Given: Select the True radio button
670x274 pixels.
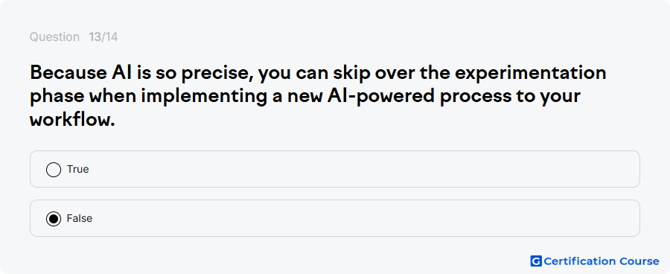Looking at the screenshot, I should point(54,170).
